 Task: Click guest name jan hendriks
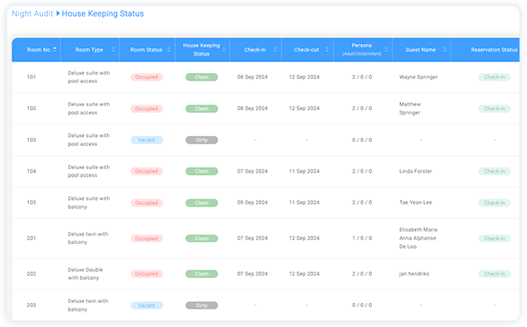[x=414, y=274]
